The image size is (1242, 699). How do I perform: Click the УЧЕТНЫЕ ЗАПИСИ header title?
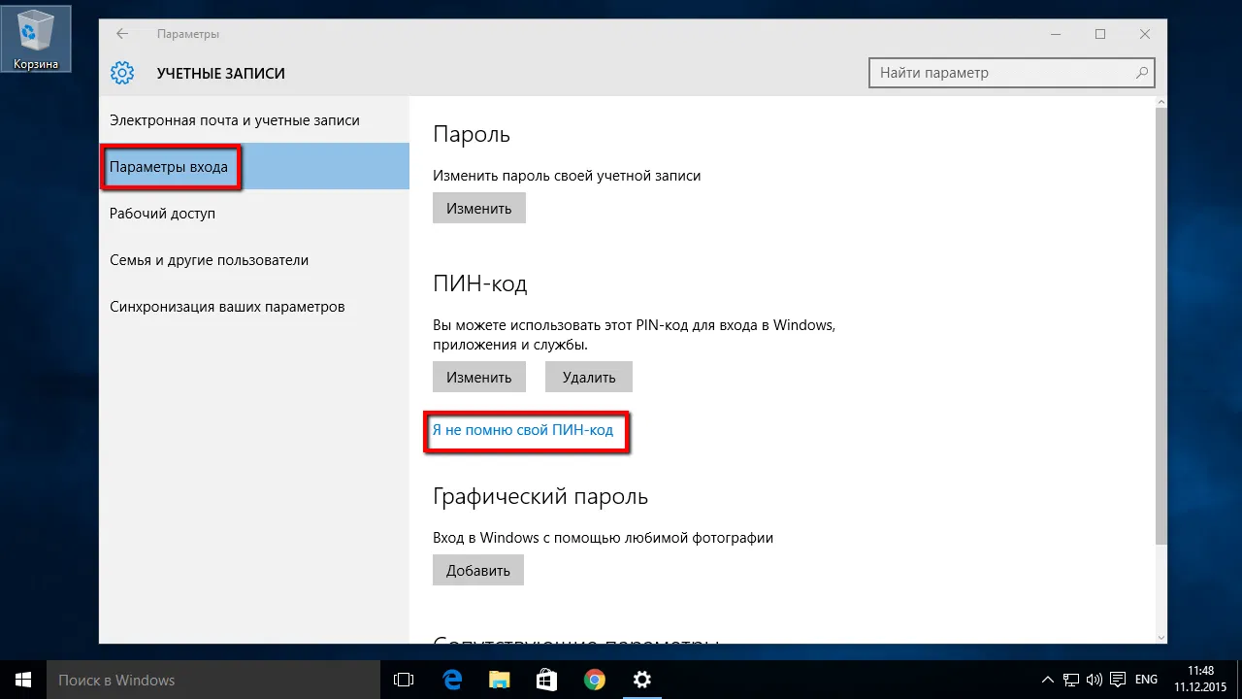(221, 73)
